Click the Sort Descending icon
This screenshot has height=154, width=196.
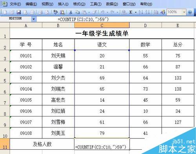[148, 12]
